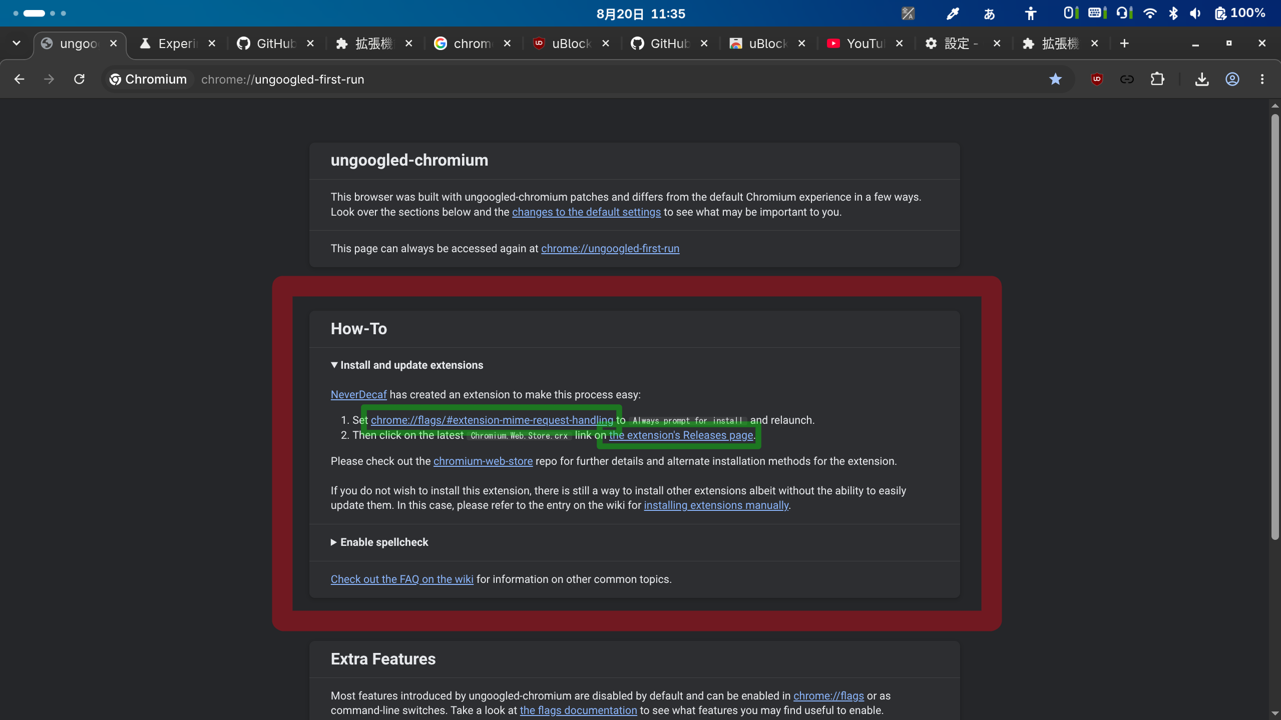Click the keyboard battery tray icon
This screenshot has height=720, width=1281.
point(1097,14)
